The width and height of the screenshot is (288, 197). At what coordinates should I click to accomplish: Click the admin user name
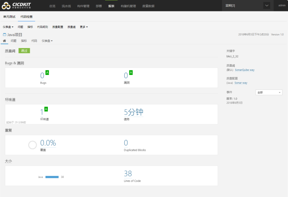click(x=281, y=6)
